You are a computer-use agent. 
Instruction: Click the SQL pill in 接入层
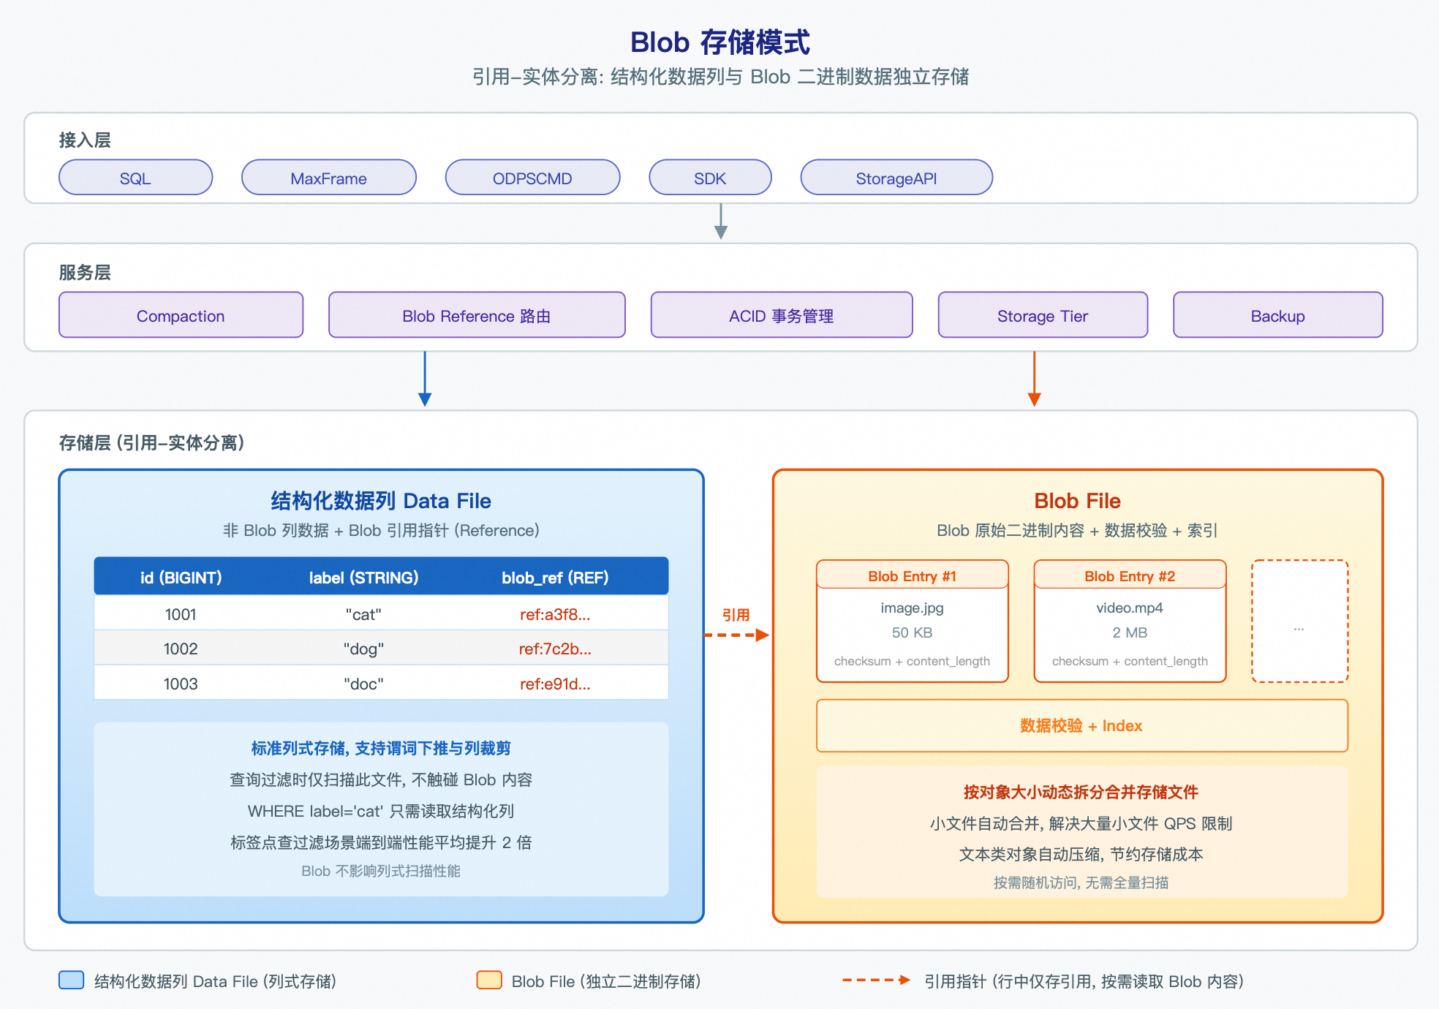point(135,178)
